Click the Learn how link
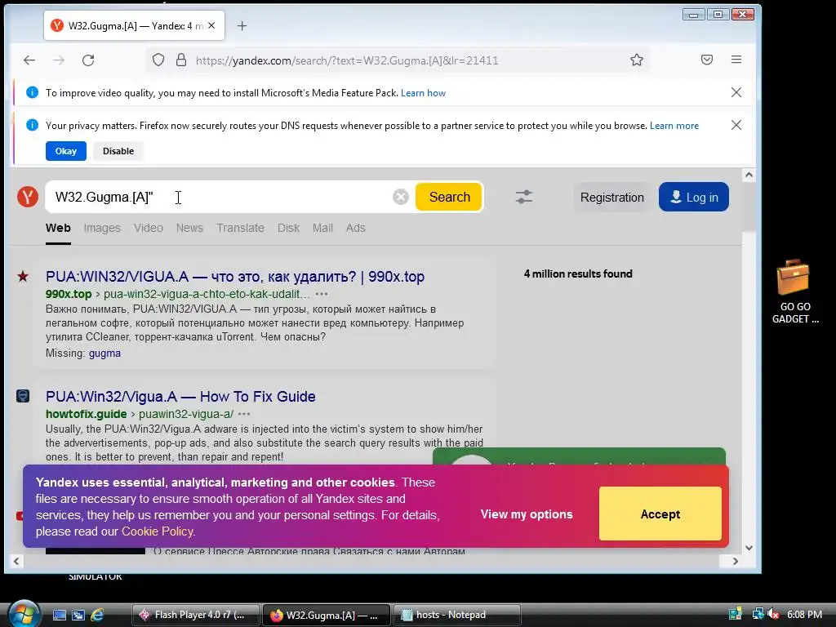Screen dimensions: 836x627 click(424, 93)
